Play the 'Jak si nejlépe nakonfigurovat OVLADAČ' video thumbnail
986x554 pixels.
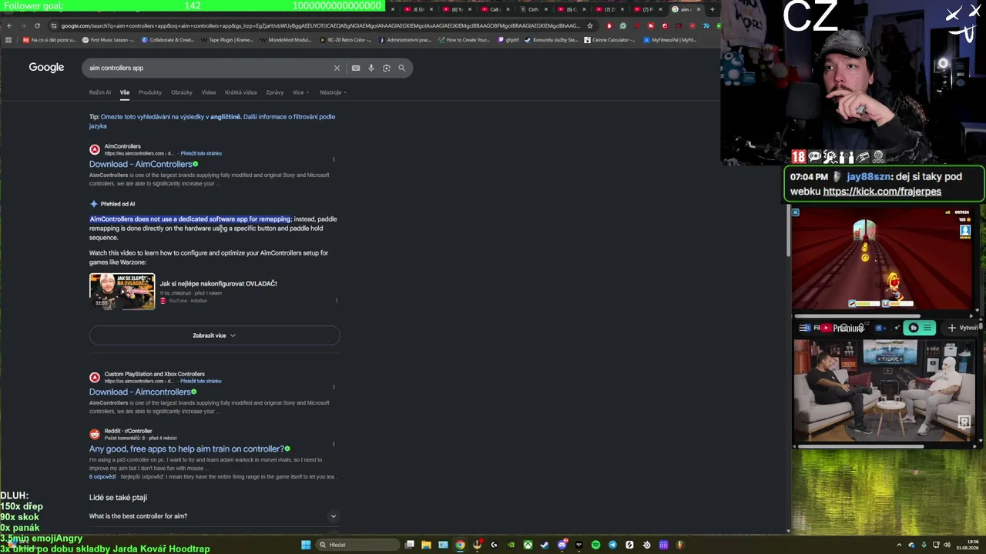click(122, 292)
